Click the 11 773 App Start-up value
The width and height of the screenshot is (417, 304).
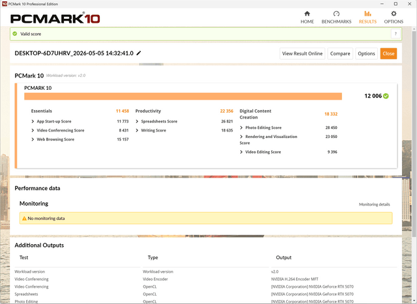coord(123,122)
